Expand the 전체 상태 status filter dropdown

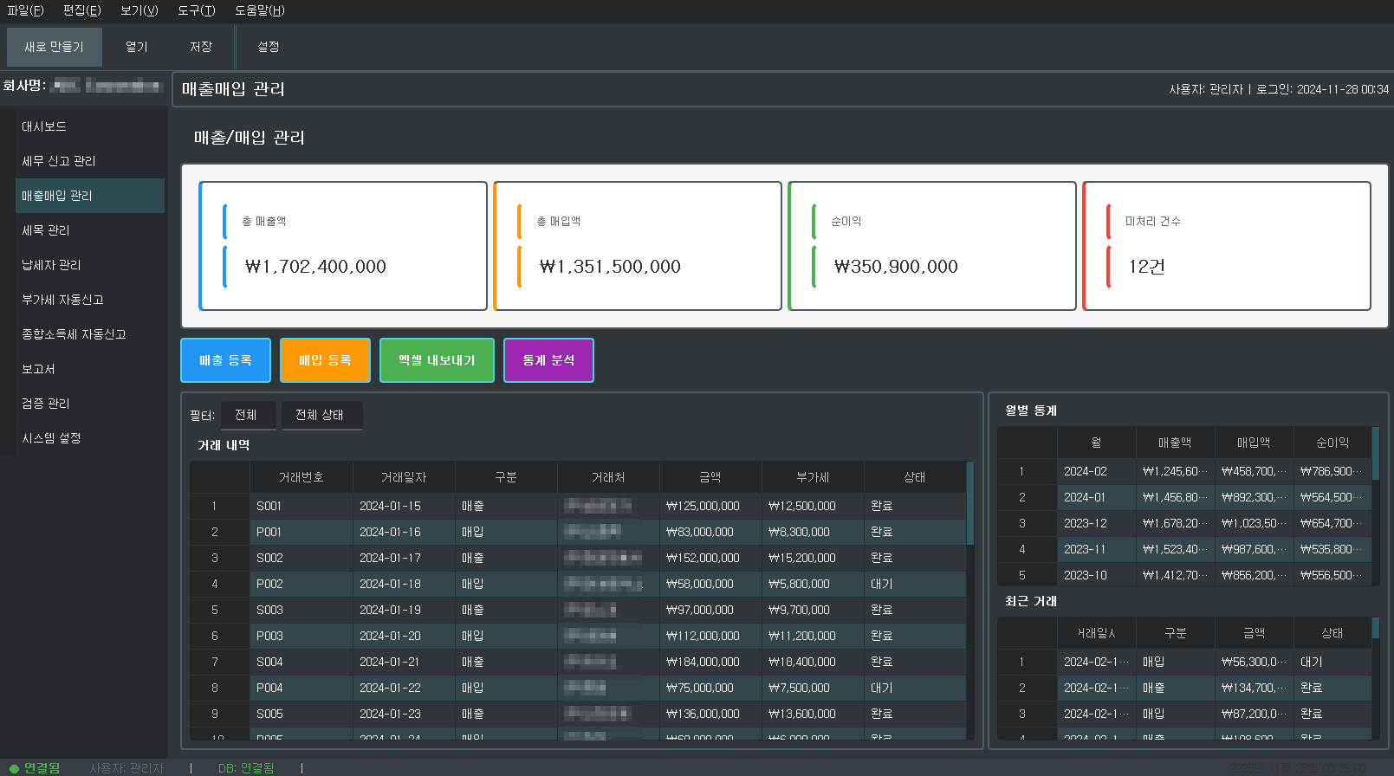[320, 415]
